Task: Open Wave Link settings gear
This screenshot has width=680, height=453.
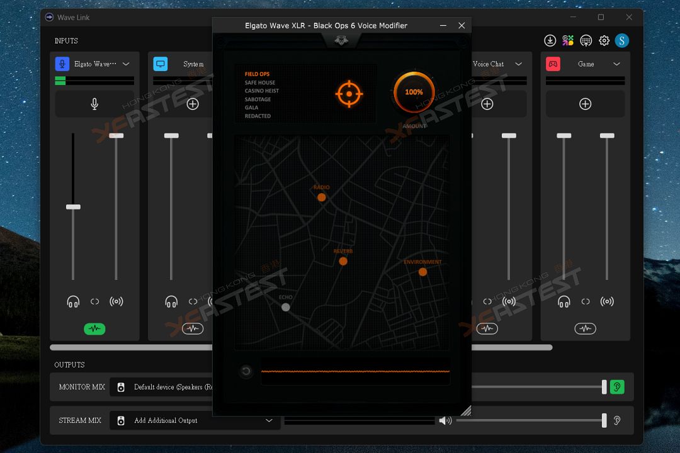Action: pyautogui.click(x=604, y=41)
